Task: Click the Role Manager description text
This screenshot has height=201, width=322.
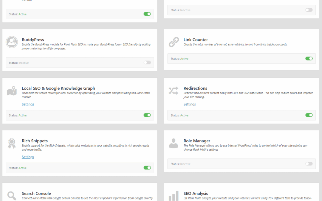Action: (245, 147)
